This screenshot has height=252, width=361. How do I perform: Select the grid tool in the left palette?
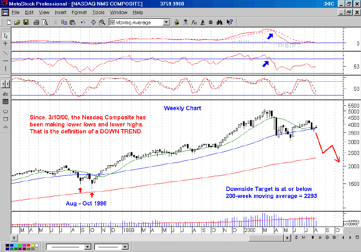(5, 102)
